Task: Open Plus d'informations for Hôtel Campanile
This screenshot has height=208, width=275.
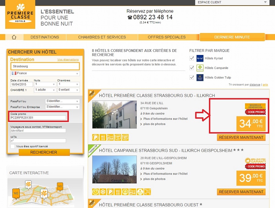Action: [x=165, y=174]
